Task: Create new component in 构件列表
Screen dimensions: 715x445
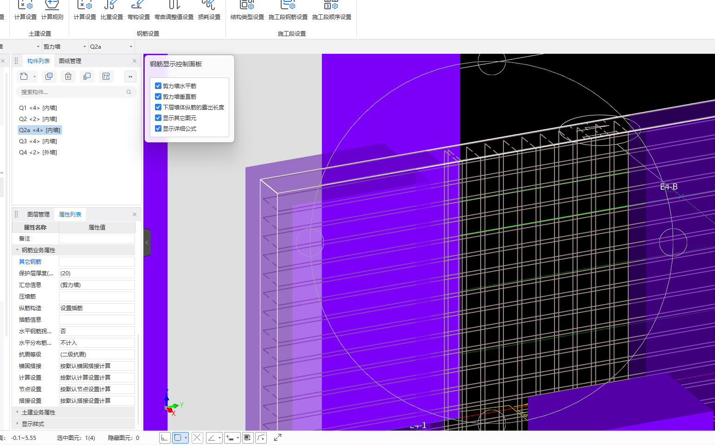Action: pyautogui.click(x=24, y=76)
